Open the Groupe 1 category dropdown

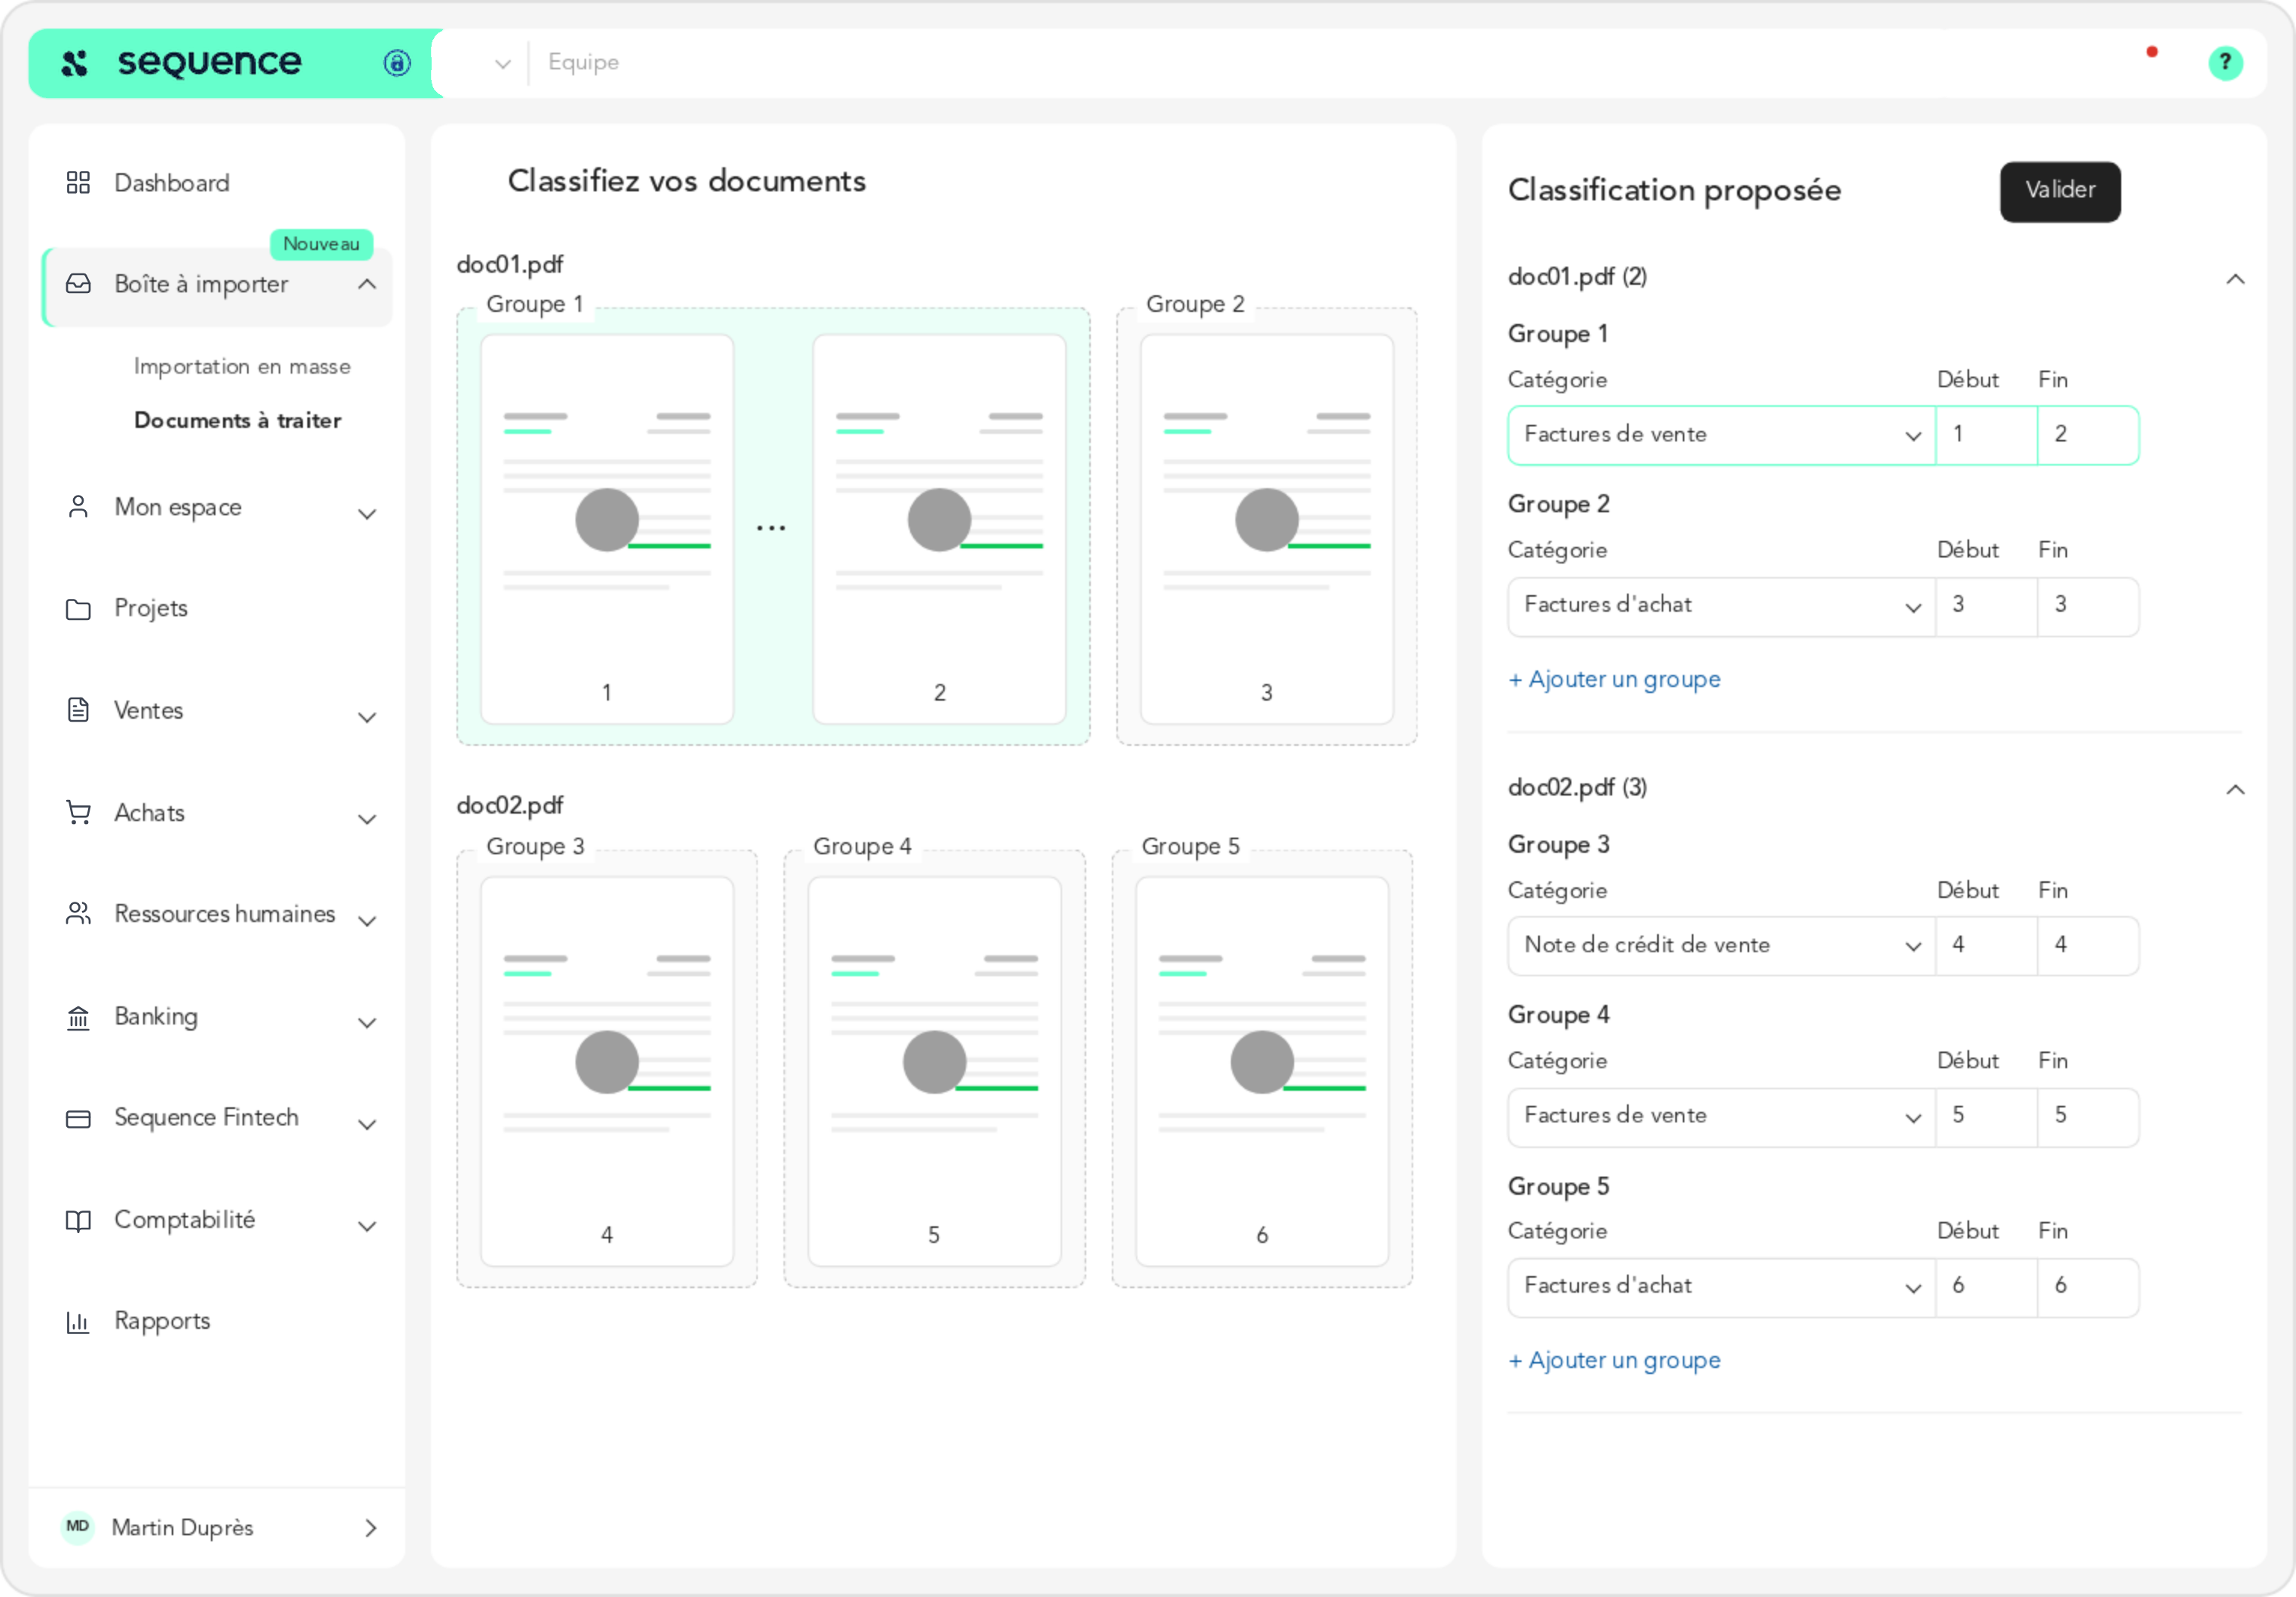1721,435
